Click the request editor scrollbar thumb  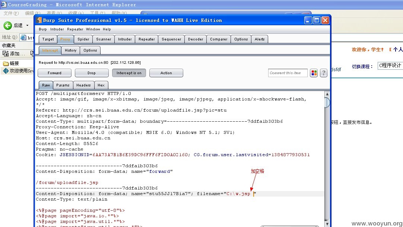pos(327,103)
